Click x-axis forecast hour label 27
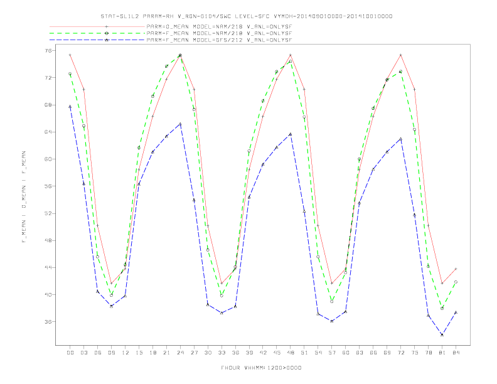This screenshot has width=497, height=384. pos(194,353)
